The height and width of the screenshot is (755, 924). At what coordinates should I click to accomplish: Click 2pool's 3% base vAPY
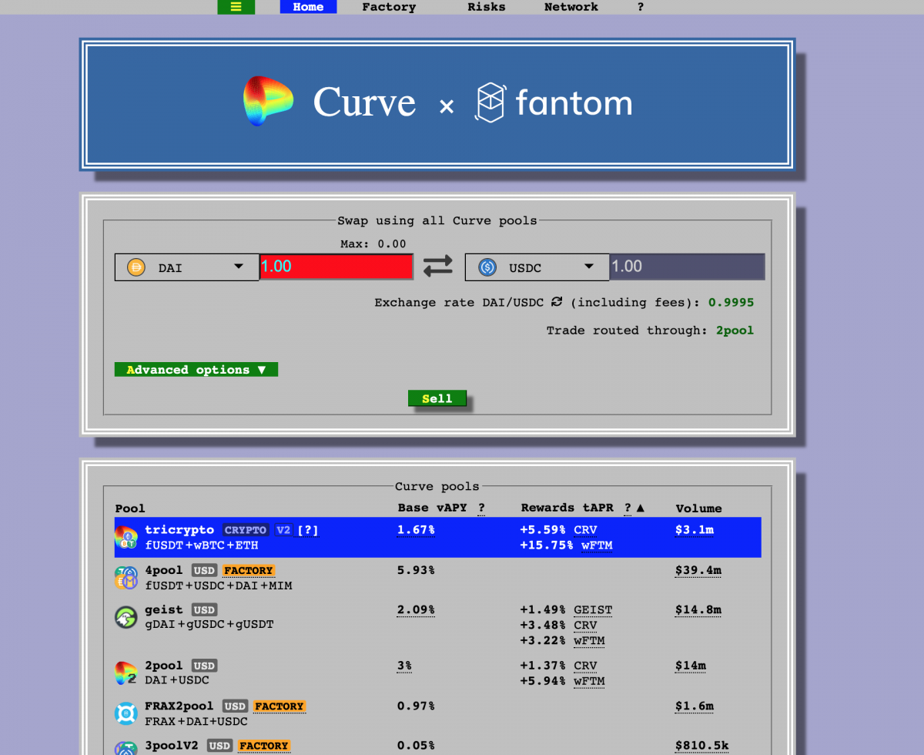(405, 666)
